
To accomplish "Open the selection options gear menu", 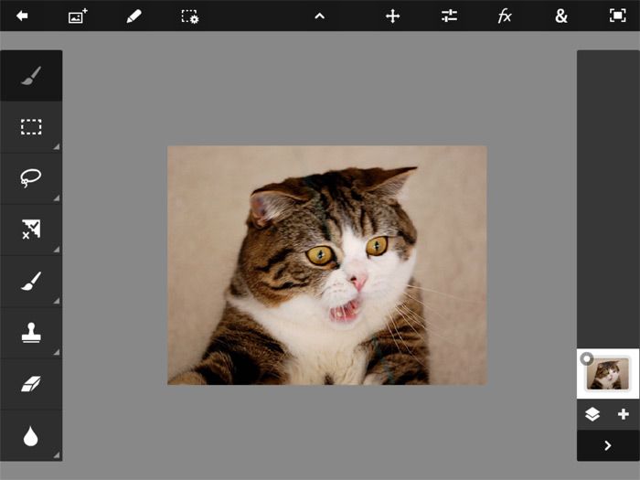I will pos(189,16).
